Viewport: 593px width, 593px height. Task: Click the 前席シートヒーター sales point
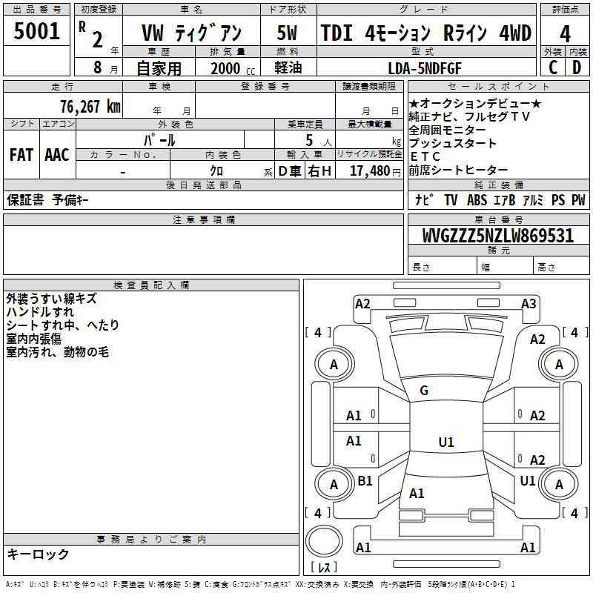[x=458, y=170]
